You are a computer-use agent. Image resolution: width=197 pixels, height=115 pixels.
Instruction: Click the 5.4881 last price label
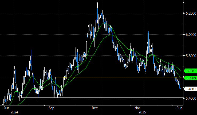(x=190, y=89)
